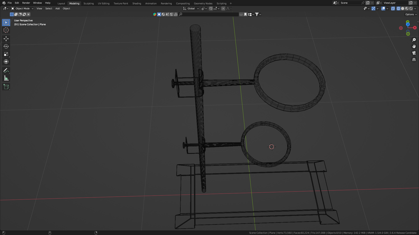Viewport: 419px width, 235px height.
Task: Switch to solid shading
Action: coord(403,8)
